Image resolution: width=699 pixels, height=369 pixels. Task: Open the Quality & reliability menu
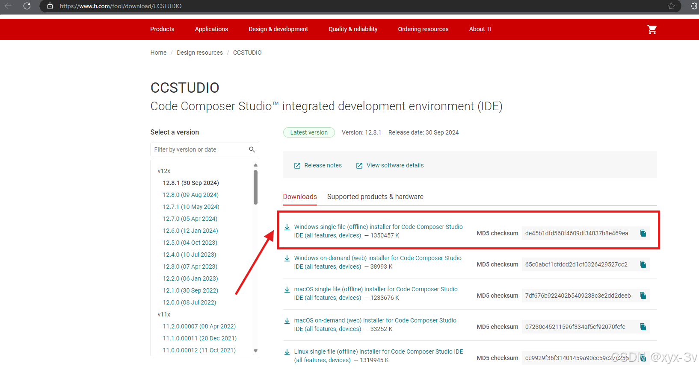pos(353,29)
